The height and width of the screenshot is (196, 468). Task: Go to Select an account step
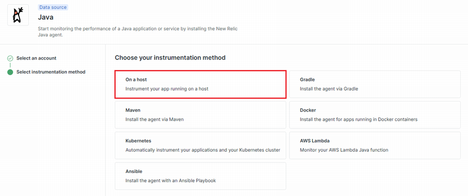click(36, 58)
